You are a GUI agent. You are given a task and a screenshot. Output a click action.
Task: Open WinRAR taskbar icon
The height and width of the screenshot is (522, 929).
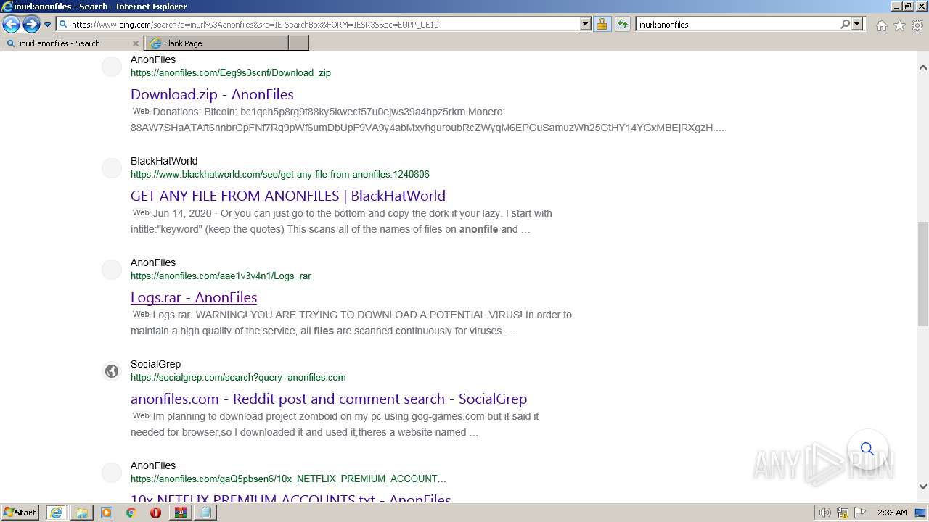pos(180,513)
